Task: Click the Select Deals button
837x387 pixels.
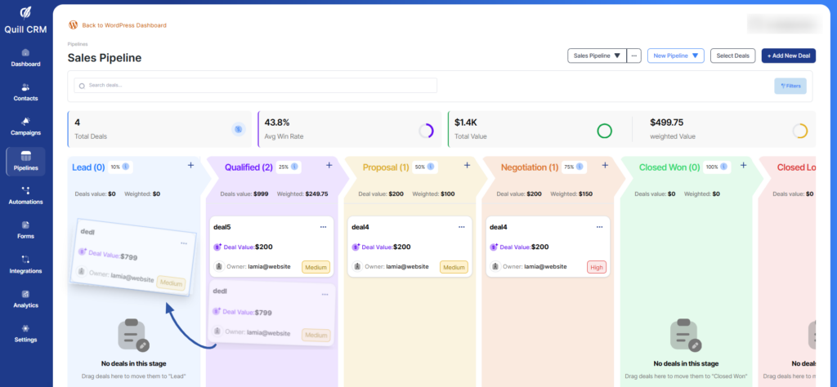Action: (732, 56)
